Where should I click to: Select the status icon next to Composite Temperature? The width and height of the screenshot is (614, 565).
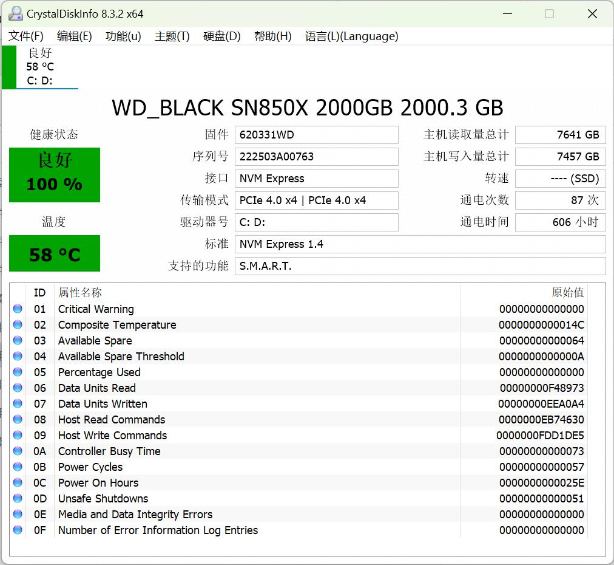[18, 324]
